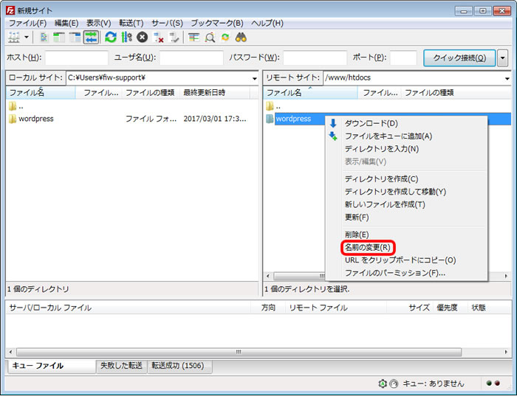Toggle the transfer queue display icon
This screenshot has width=517, height=396.
pyautogui.click(x=91, y=37)
